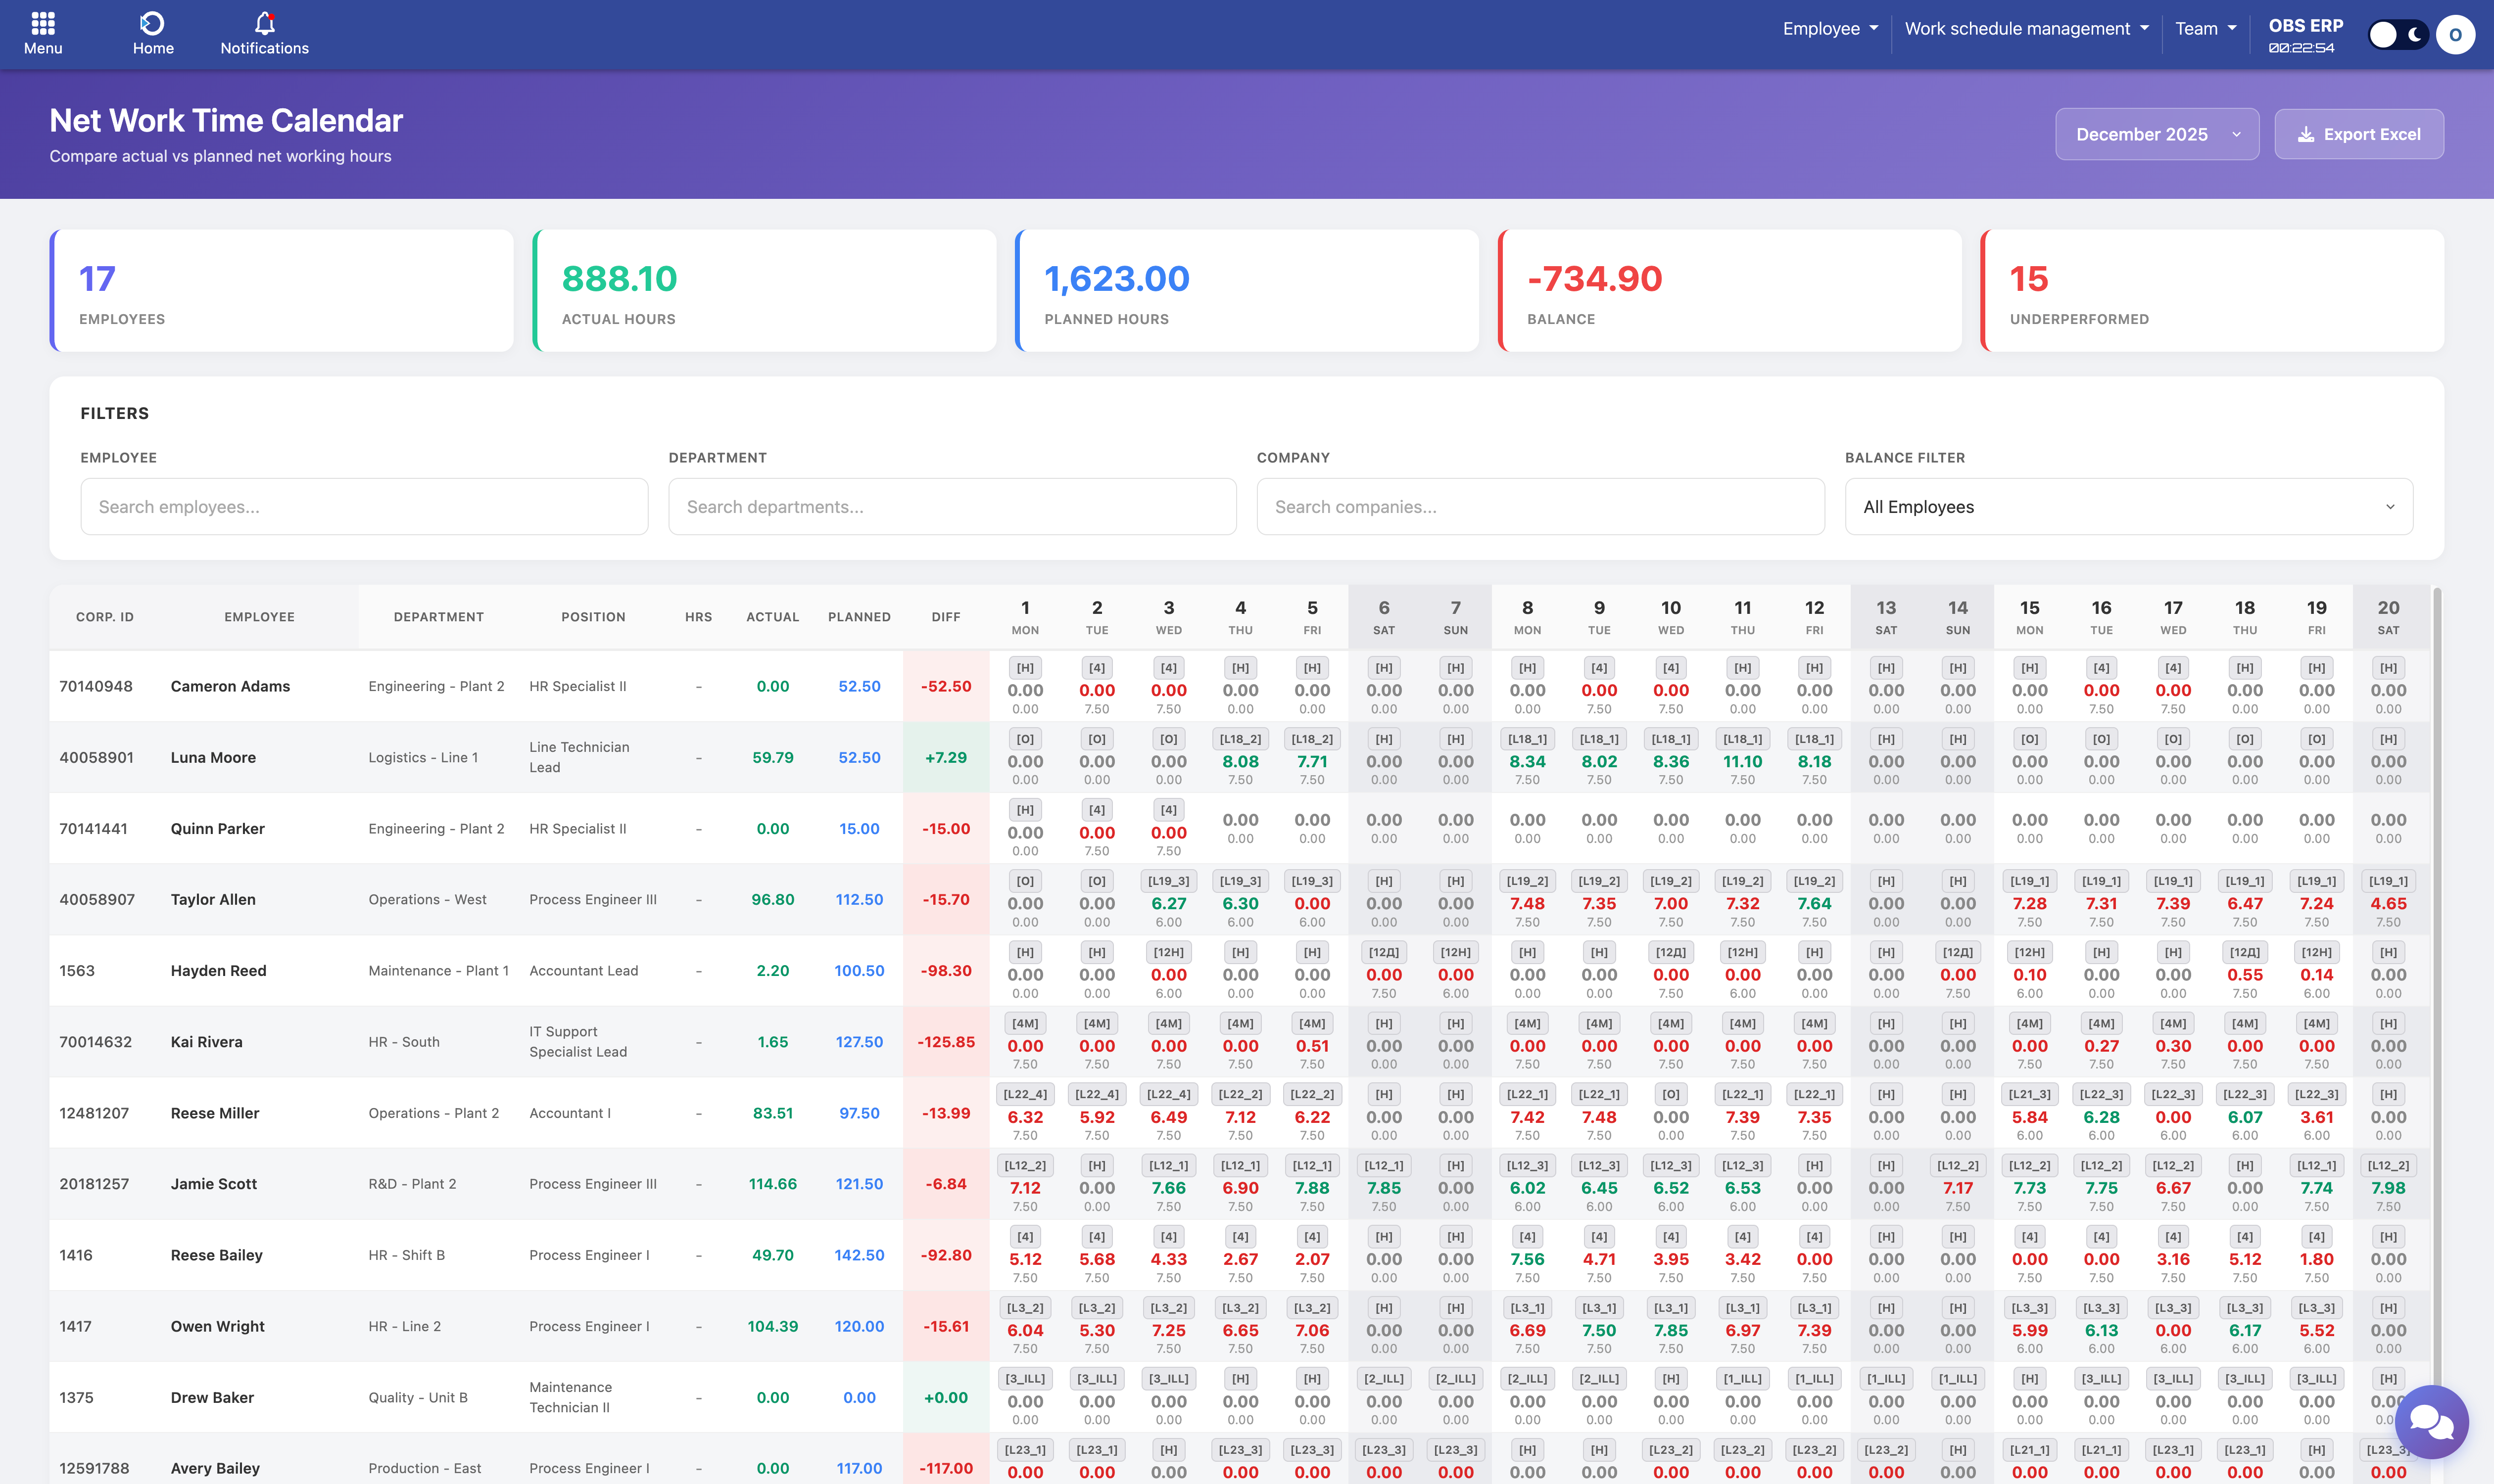Click the Cameron Adams employee name
The image size is (2494, 1484).
pyautogui.click(x=230, y=686)
